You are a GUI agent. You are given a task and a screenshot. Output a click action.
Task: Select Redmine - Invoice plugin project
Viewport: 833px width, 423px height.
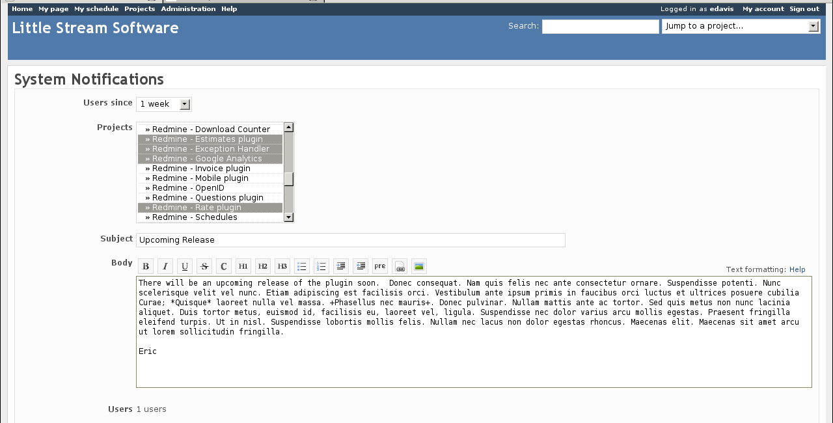coord(210,169)
